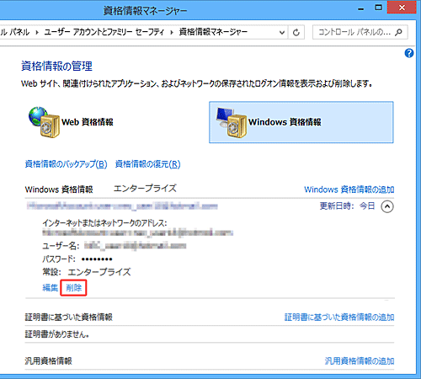
Task: Click ユーザー アカウントとファミリー セーフティ breadcrumb
Action: pos(104,32)
